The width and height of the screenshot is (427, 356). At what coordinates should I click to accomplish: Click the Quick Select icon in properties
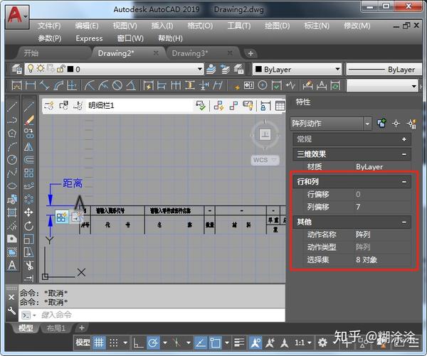412,124
